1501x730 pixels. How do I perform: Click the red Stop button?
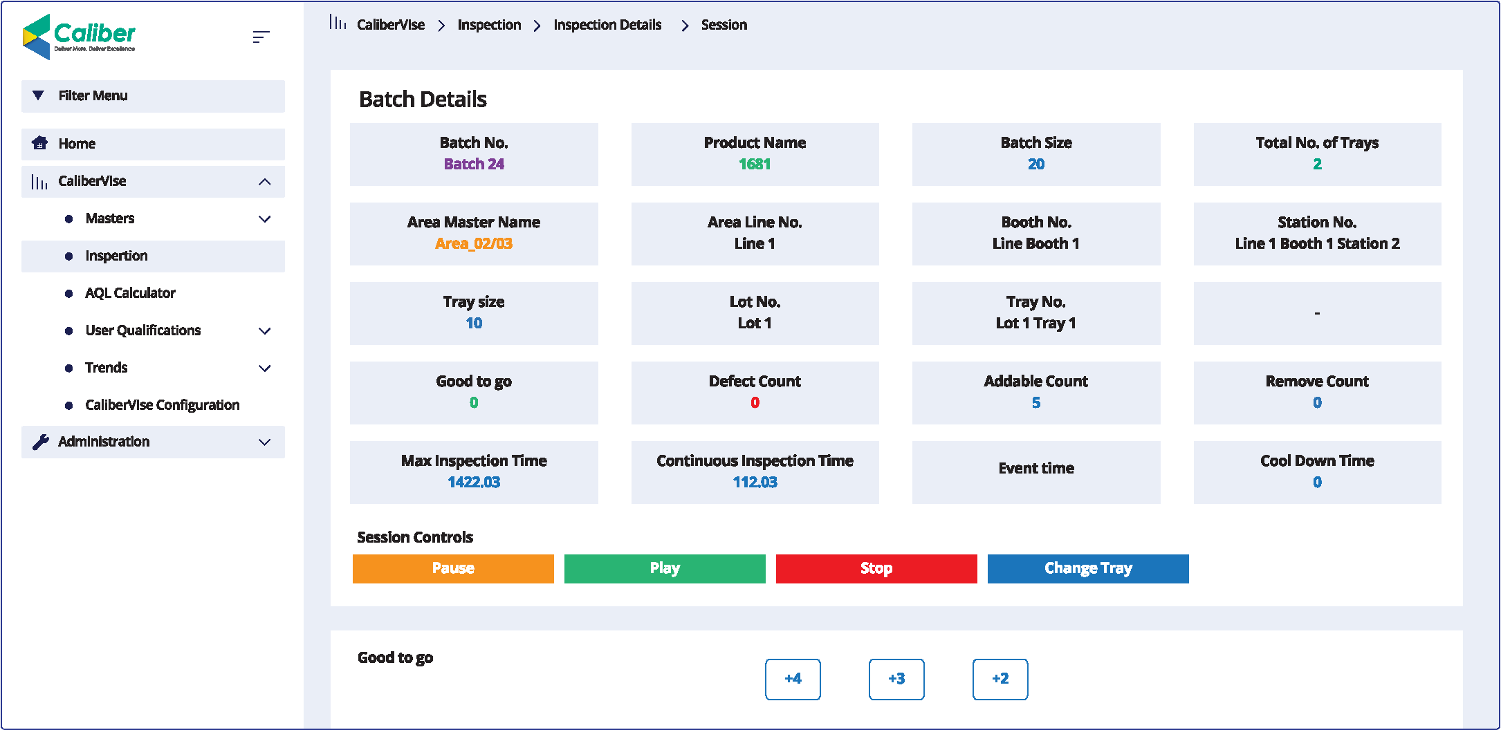click(x=876, y=568)
